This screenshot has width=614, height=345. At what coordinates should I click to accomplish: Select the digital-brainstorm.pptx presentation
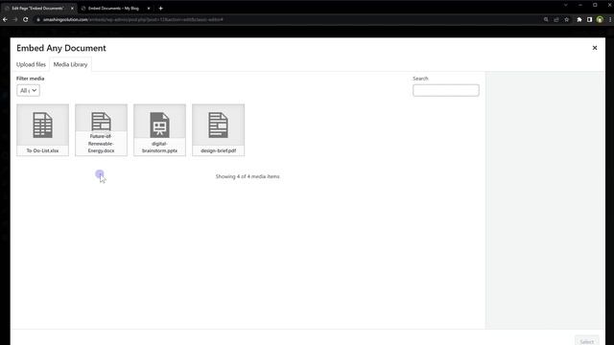point(160,130)
